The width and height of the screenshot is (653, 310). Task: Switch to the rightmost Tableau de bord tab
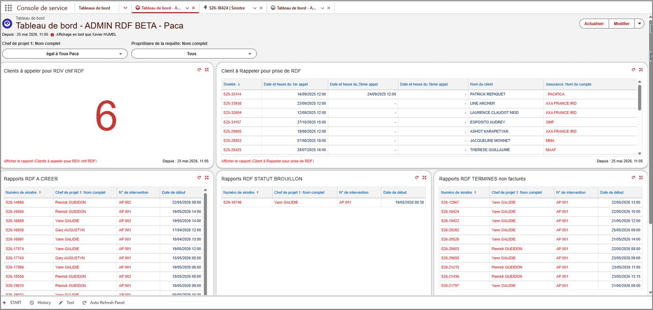[x=296, y=8]
